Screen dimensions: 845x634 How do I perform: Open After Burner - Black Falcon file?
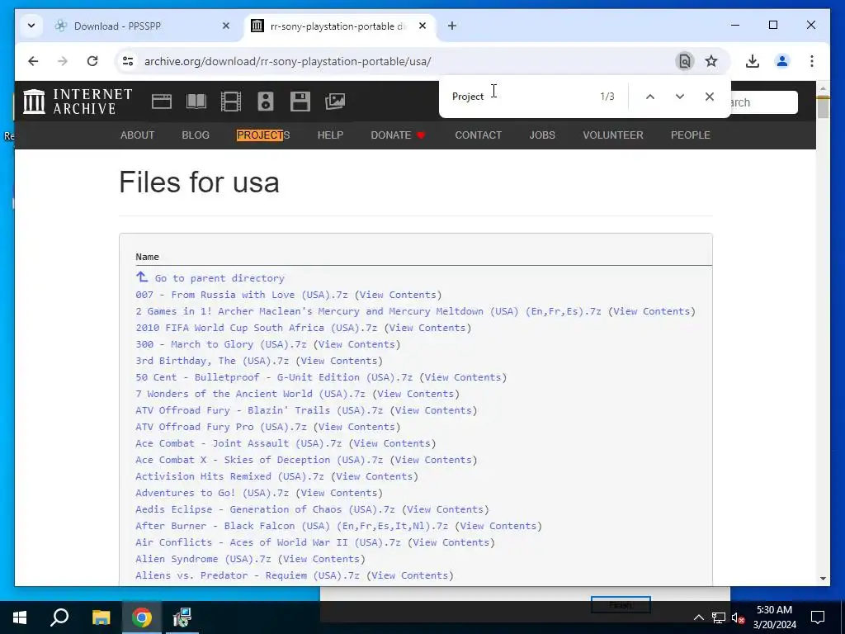[291, 526]
